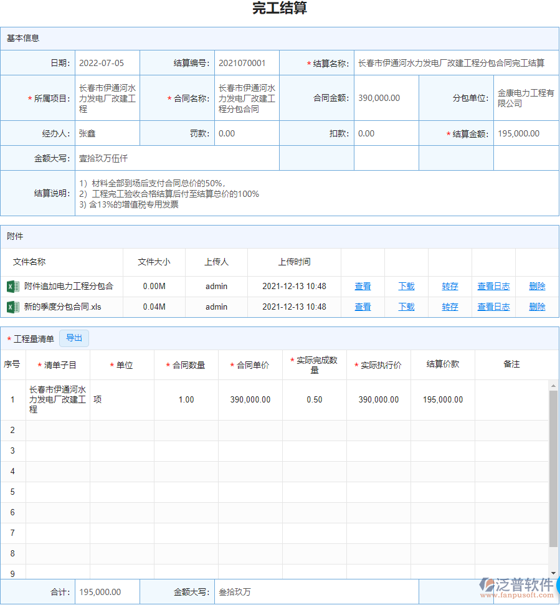Viewport: 560px width, 605px height.
Task: Click the Excel icon beside 新的季度分包合同.xls
Action: coord(14,307)
